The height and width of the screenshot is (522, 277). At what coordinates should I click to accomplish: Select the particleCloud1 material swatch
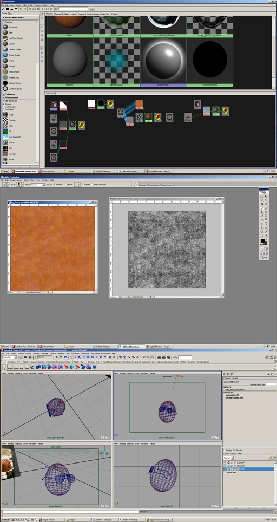(117, 60)
